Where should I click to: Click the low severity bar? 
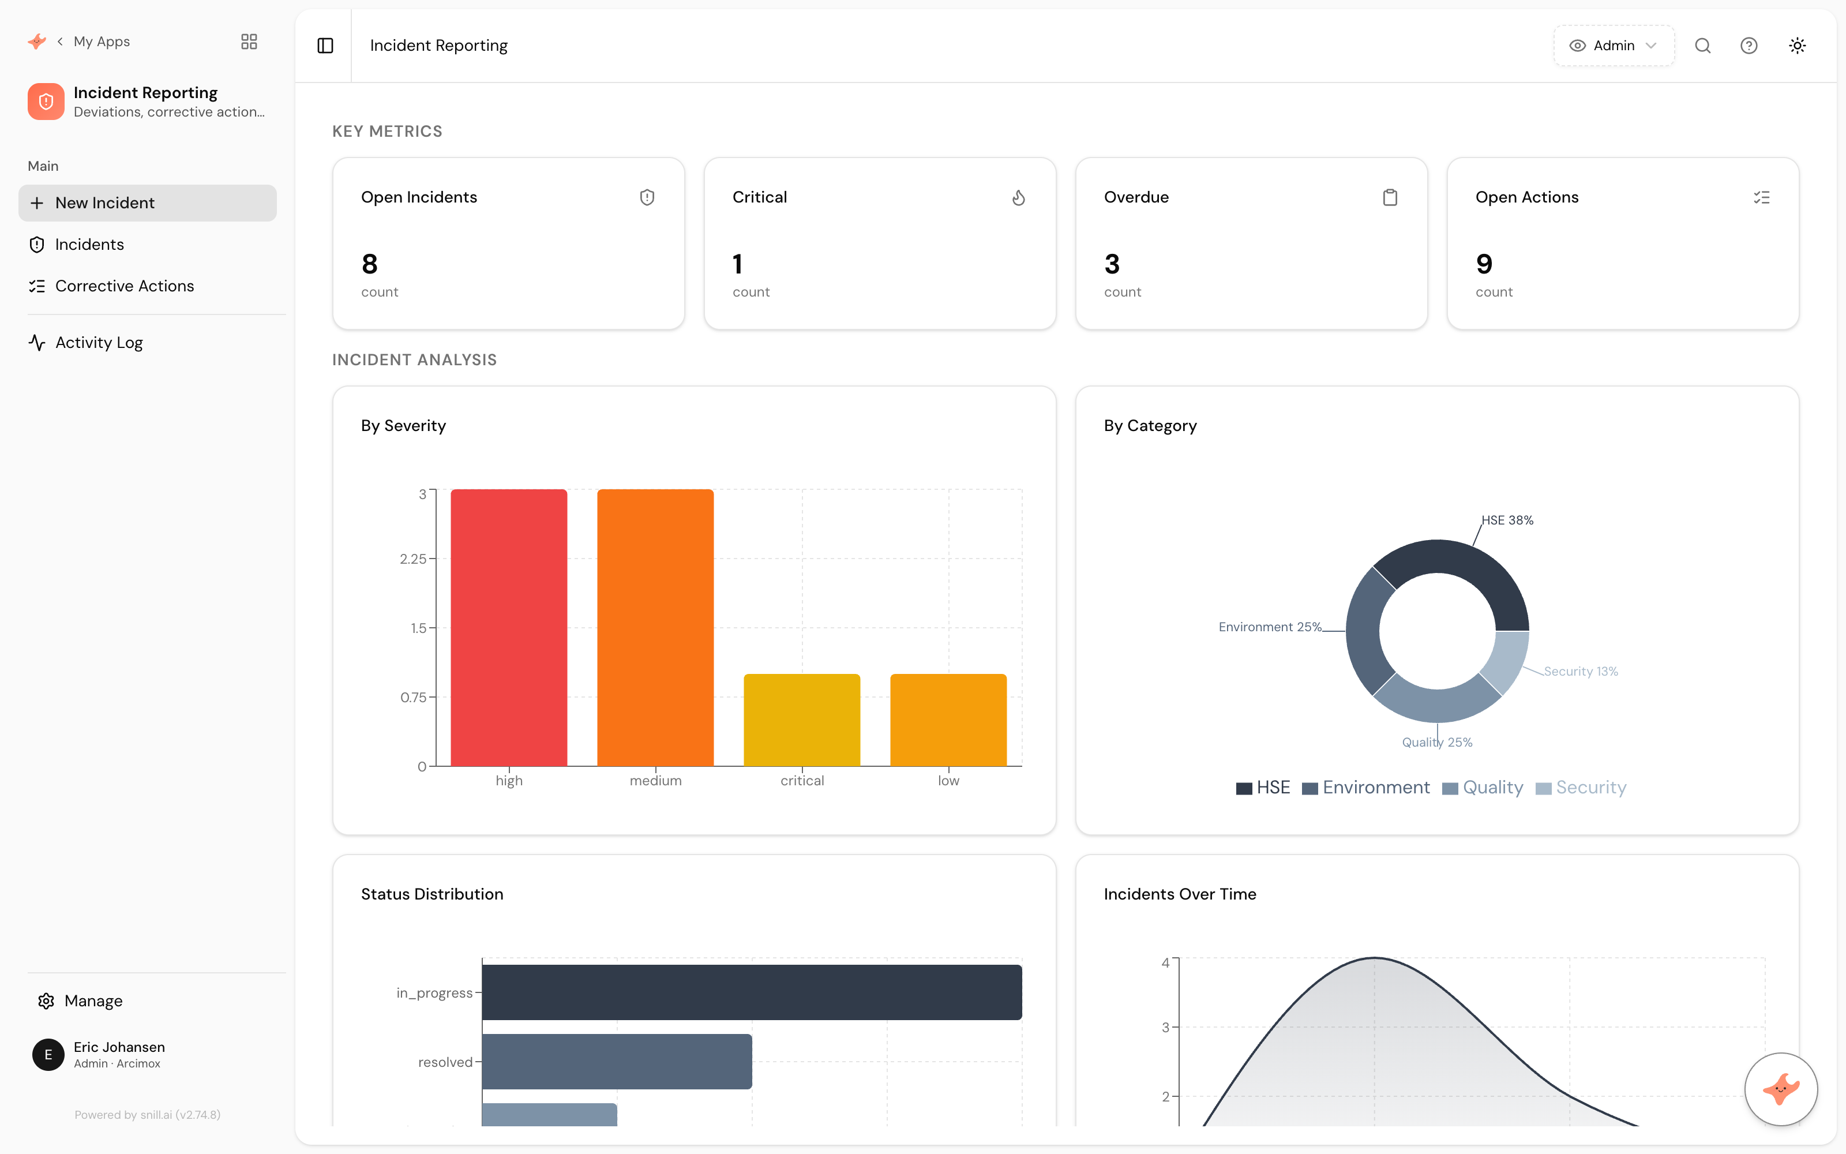pyautogui.click(x=948, y=720)
